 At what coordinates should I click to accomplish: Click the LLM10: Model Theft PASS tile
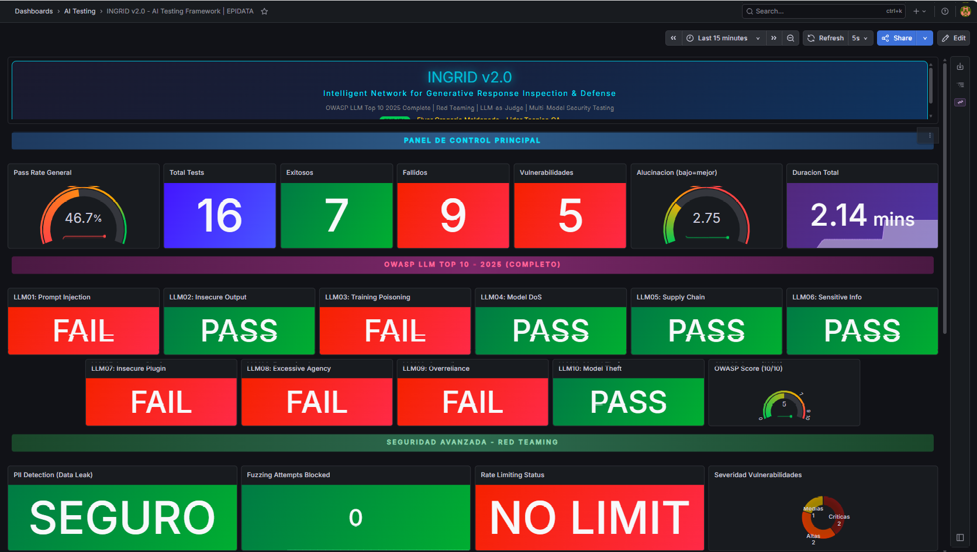click(x=629, y=402)
